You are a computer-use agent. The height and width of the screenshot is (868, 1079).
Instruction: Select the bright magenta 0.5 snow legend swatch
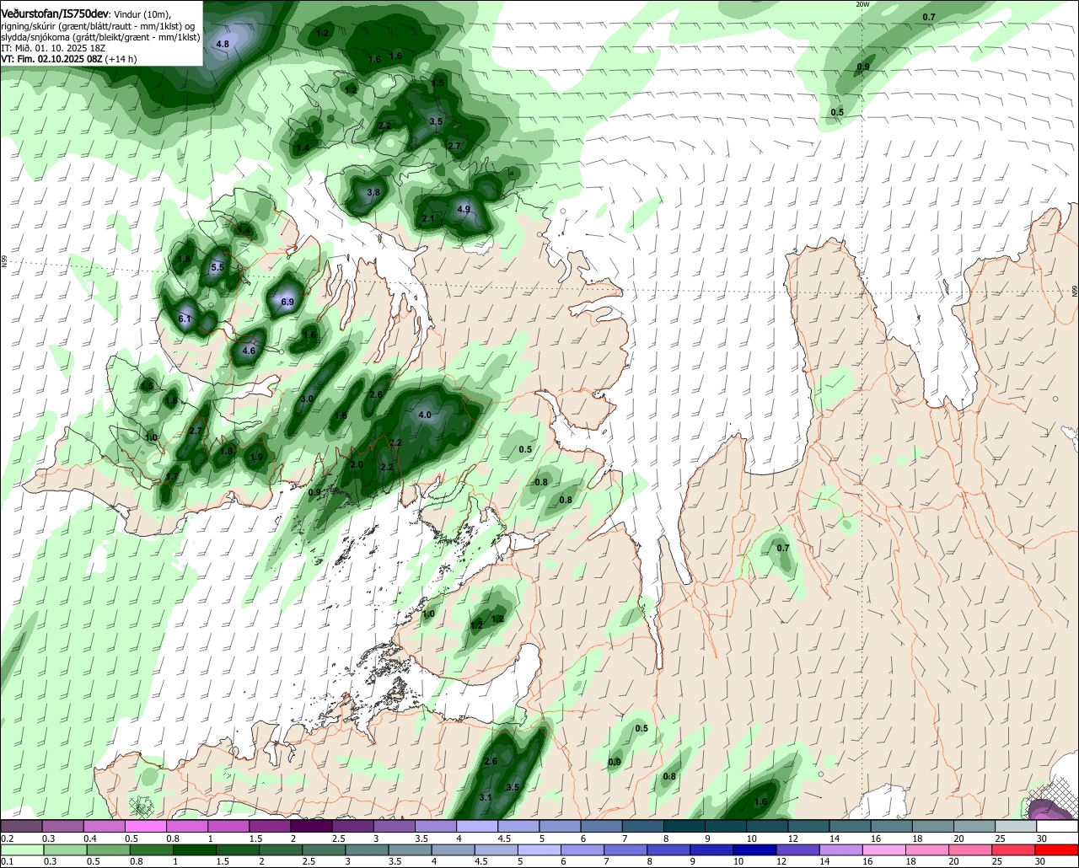point(145,827)
